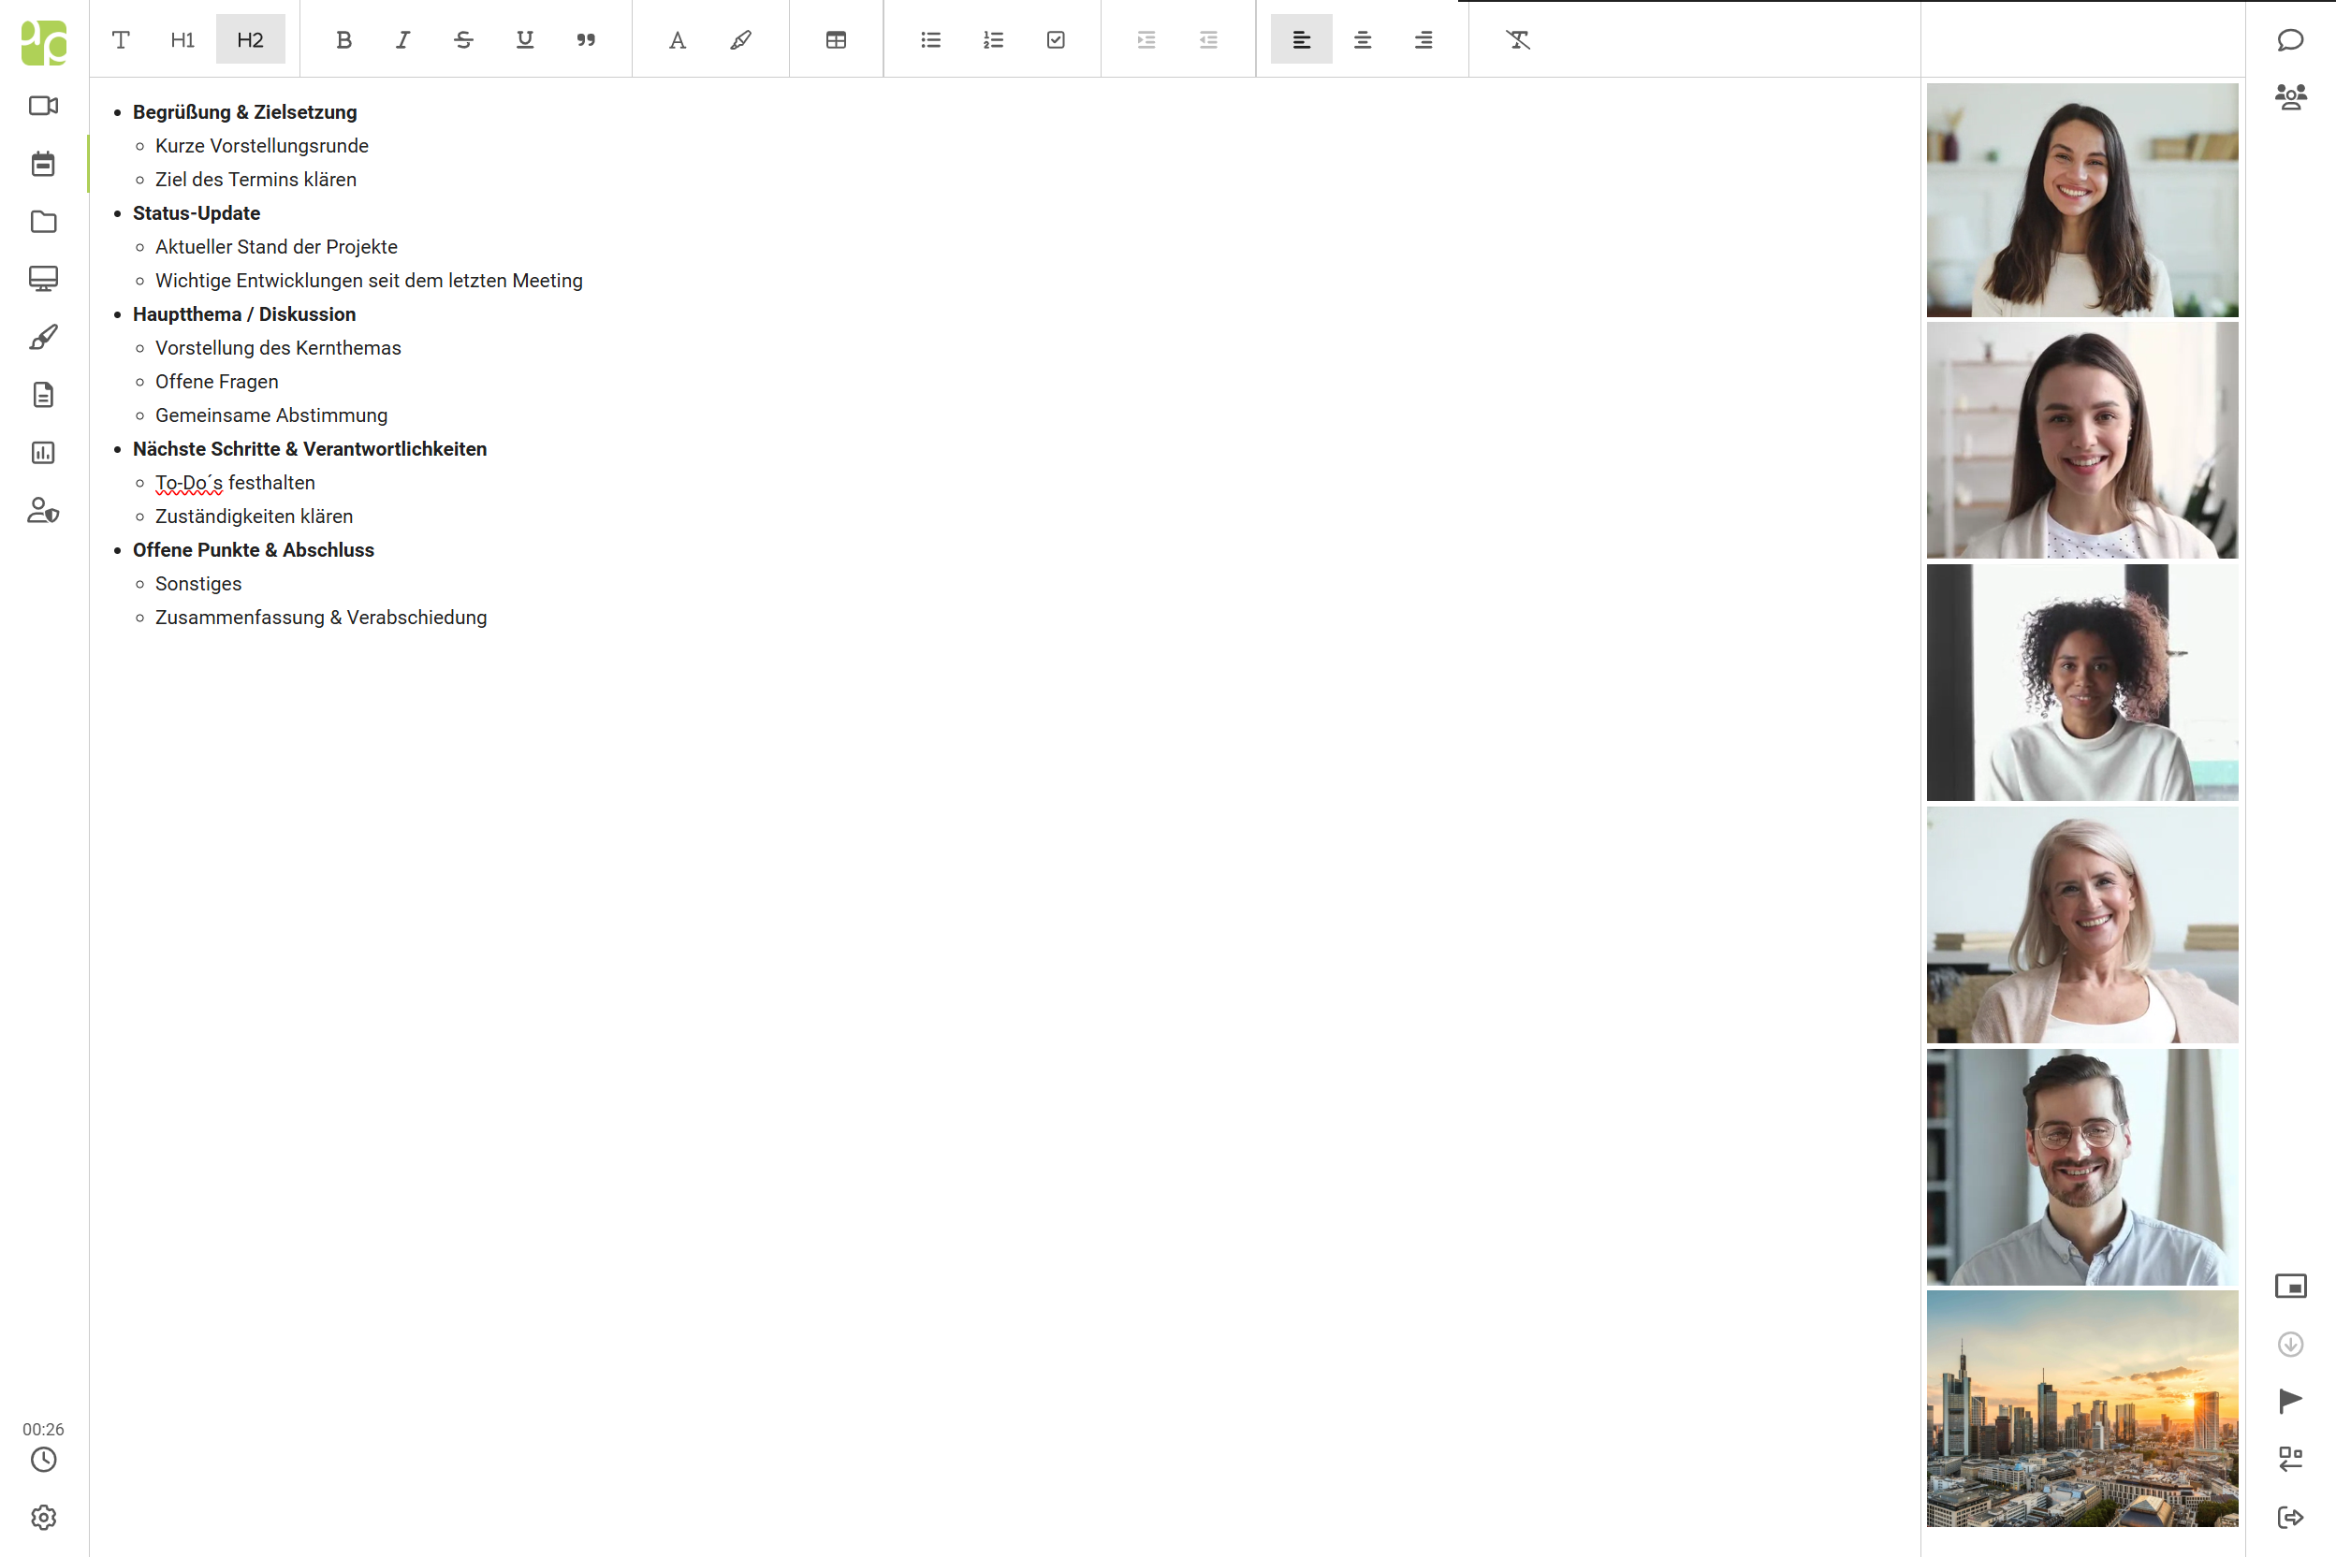Toggle the H2 heading style
Image resolution: width=2336 pixels, height=1557 pixels.
coord(250,39)
